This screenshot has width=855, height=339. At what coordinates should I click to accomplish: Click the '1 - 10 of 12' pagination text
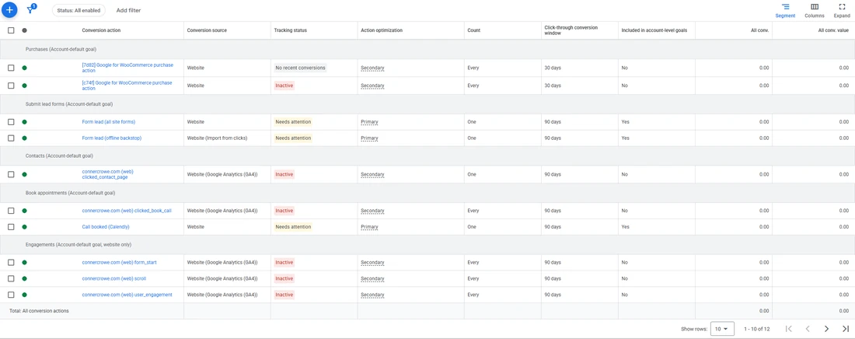756,329
